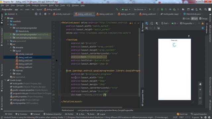The image size is (212, 119).
Task: Click the editor warning indicator
Action: [131, 23]
